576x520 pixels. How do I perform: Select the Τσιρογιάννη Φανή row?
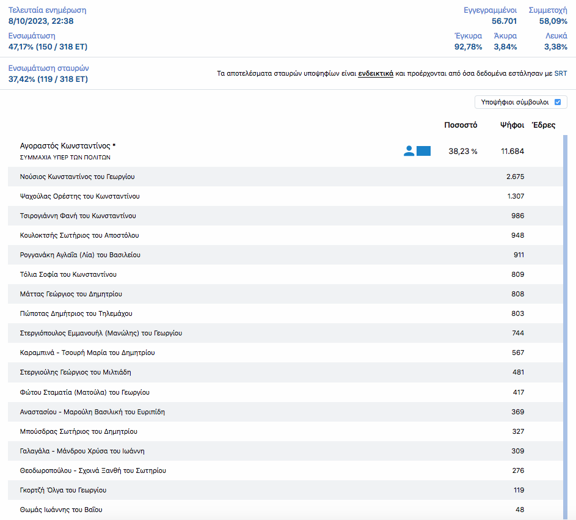[78, 216]
